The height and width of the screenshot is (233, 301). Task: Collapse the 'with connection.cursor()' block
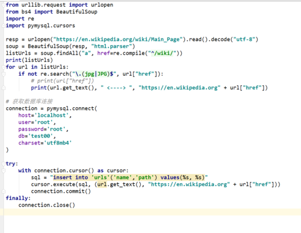[x=3, y=171]
